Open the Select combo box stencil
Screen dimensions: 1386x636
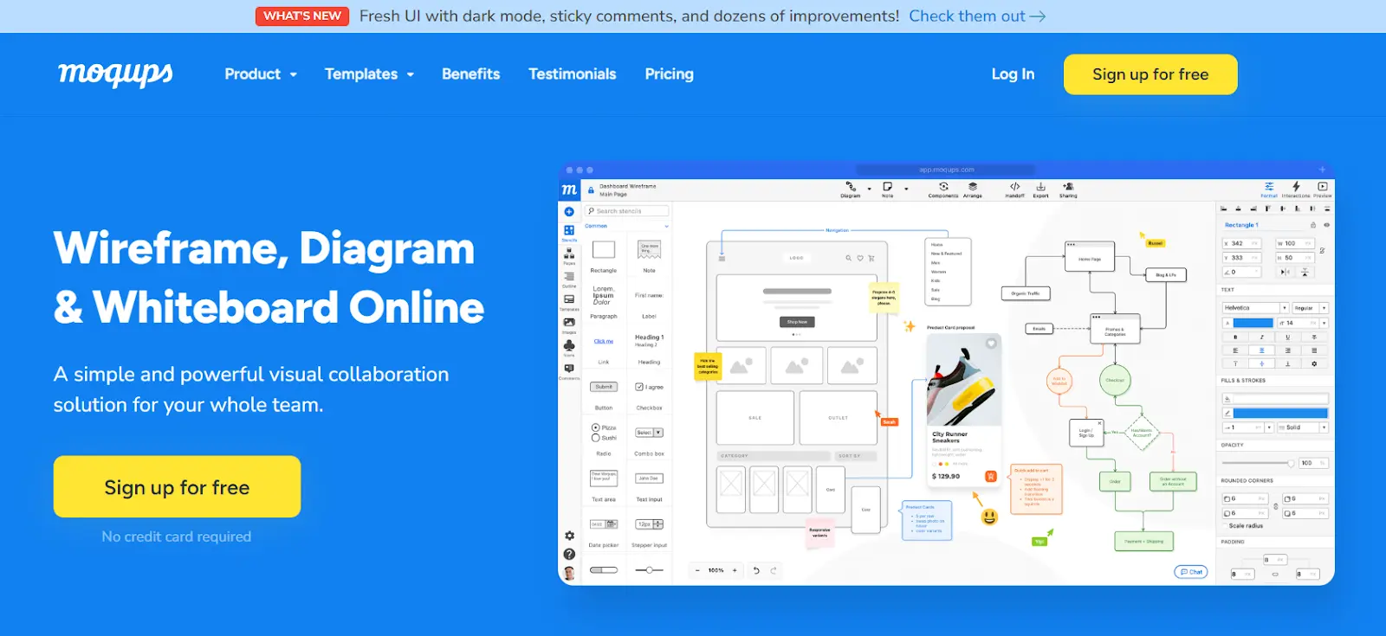click(x=649, y=433)
